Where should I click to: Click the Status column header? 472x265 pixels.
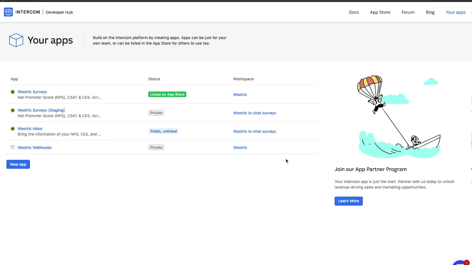pos(154,79)
